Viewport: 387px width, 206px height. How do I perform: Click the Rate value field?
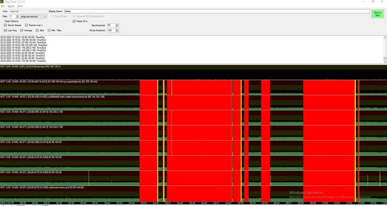click(x=12, y=16)
